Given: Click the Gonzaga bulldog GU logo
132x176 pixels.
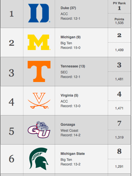Looking at the screenshot, I should (x=39, y=130).
